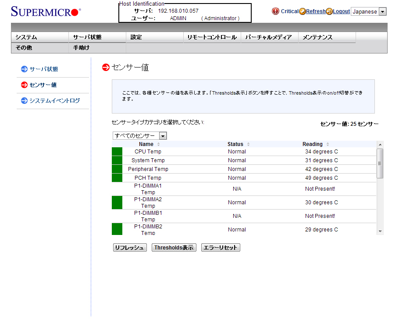Click the 34 degrees C reading
Image resolution: width=399 pixels, height=320 pixels.
(322, 152)
